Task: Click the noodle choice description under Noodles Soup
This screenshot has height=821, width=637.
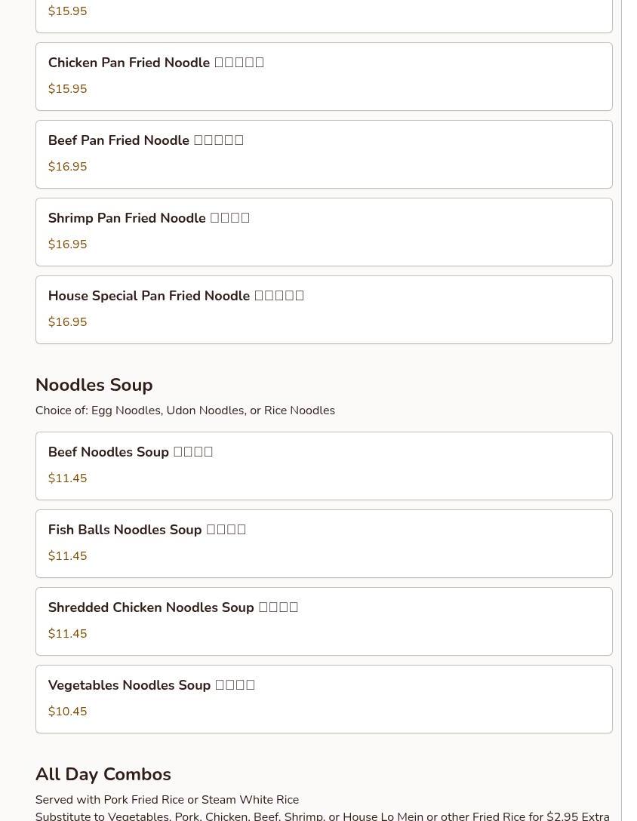Action: coord(185,410)
